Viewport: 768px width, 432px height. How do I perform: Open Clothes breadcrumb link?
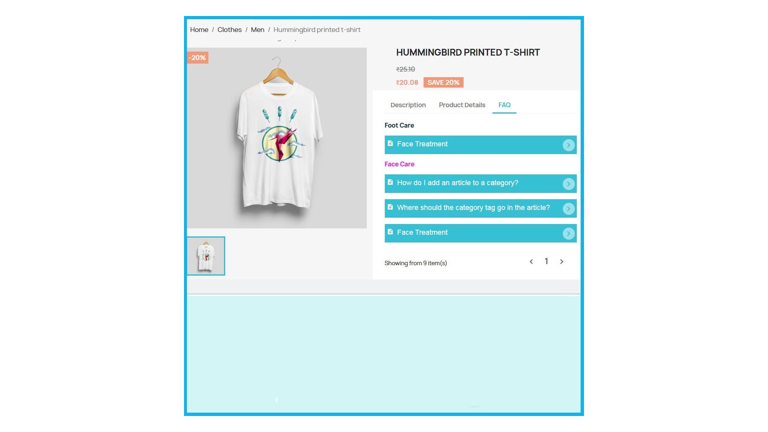click(x=230, y=30)
